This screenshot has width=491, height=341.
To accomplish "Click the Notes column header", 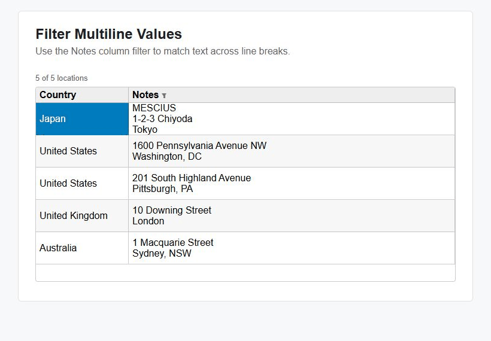I will [x=292, y=95].
